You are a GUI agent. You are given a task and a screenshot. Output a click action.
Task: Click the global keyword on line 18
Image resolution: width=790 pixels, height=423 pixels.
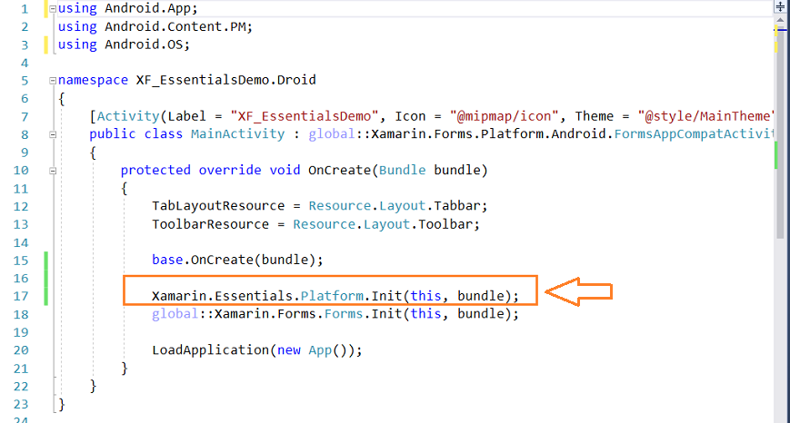click(x=175, y=314)
